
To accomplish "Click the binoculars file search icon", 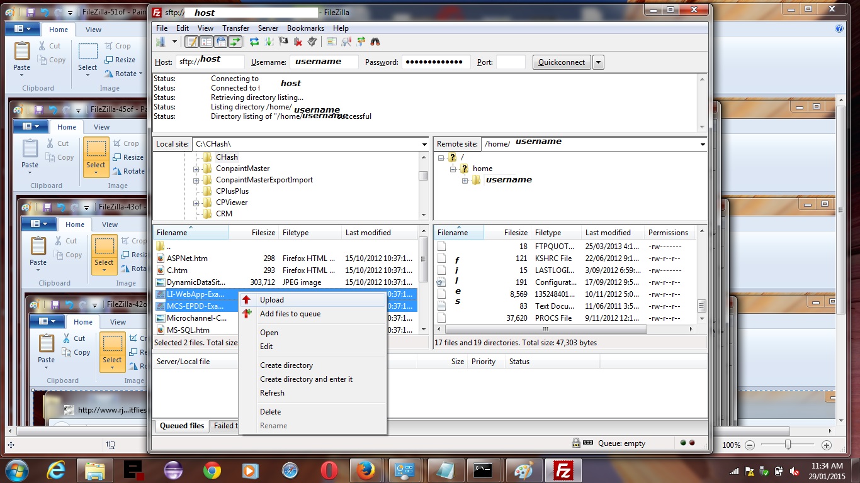I will (375, 42).
